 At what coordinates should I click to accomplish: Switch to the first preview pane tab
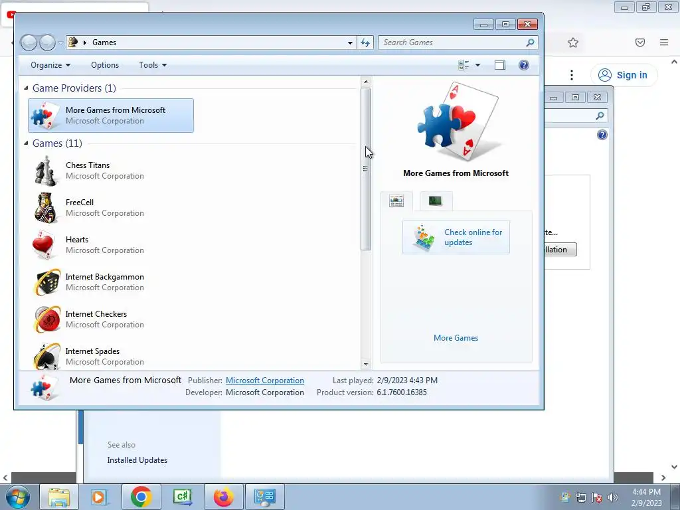point(396,201)
